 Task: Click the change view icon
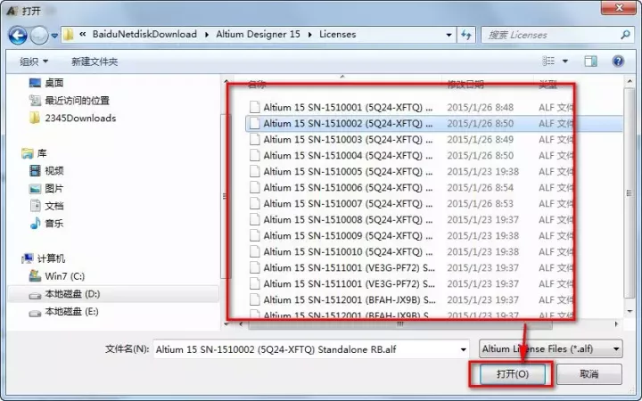[548, 61]
